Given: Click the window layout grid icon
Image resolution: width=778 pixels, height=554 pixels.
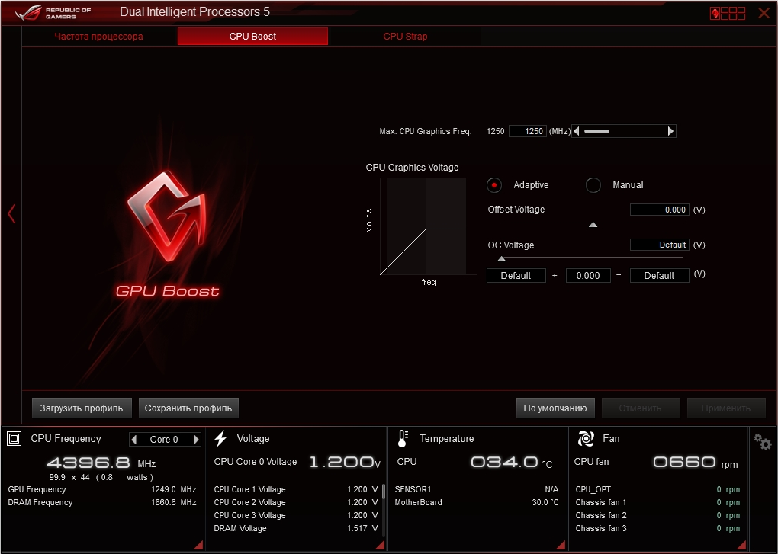Looking at the screenshot, I should click(x=728, y=14).
